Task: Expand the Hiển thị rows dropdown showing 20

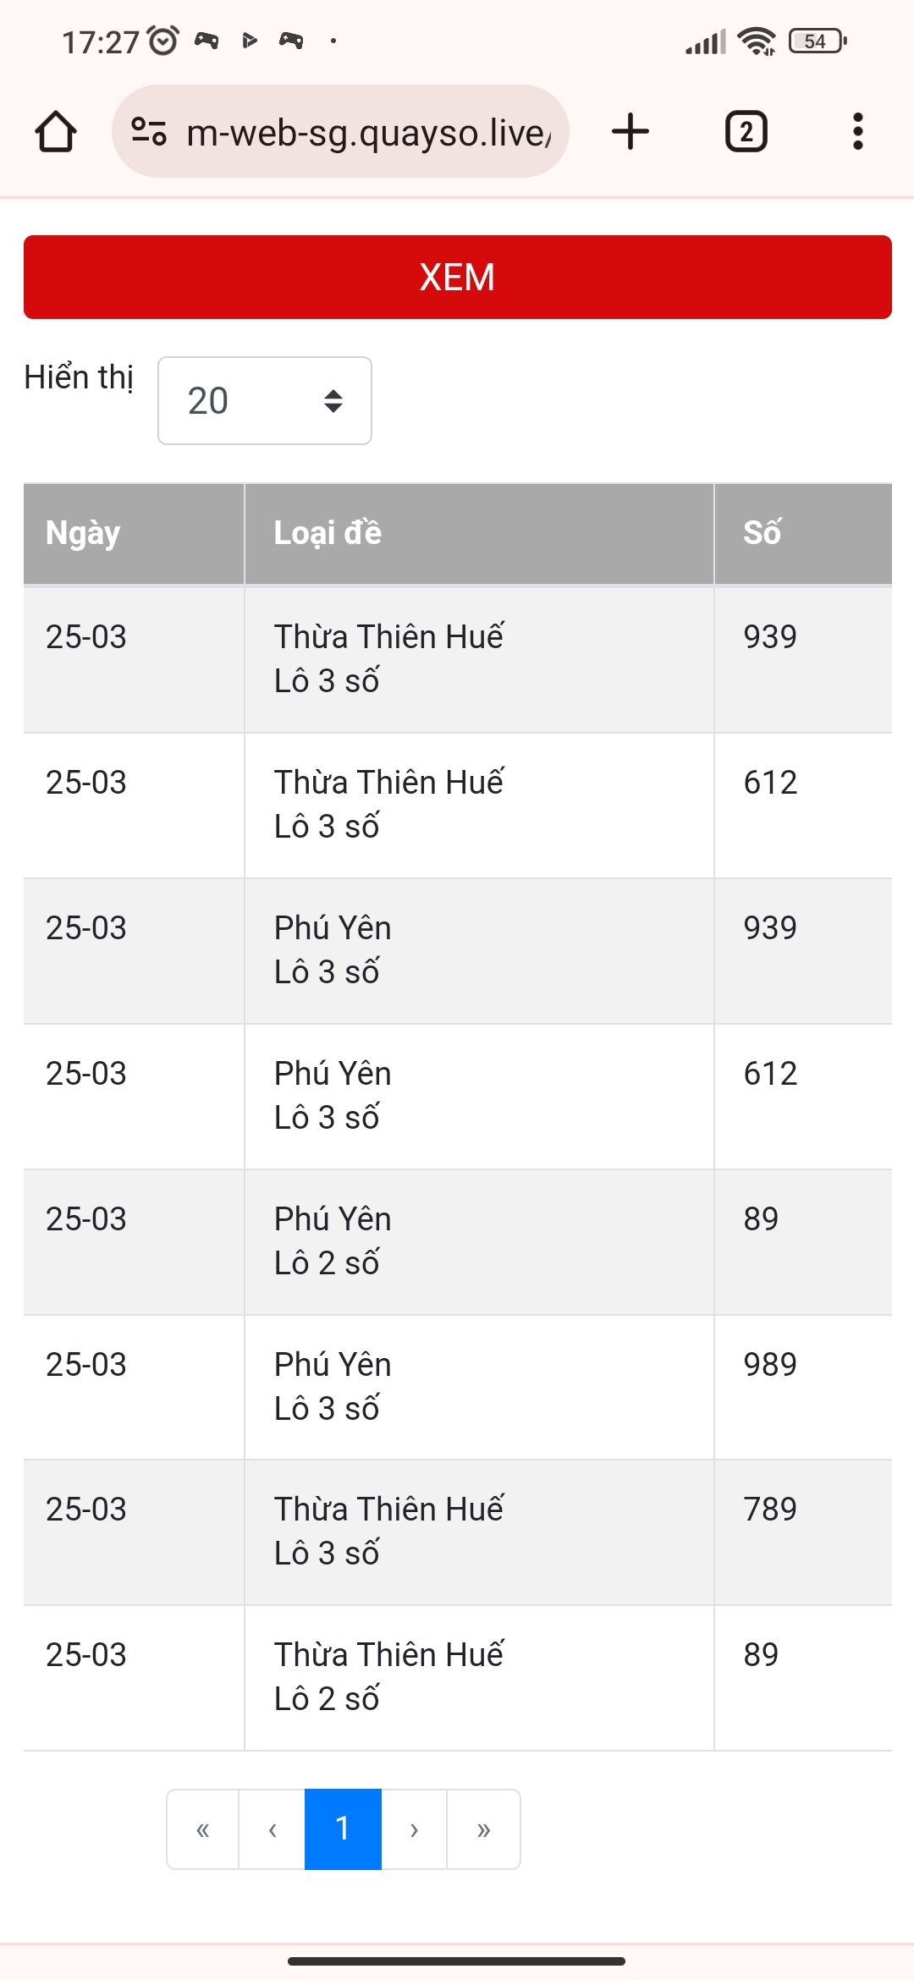Action: tap(265, 401)
